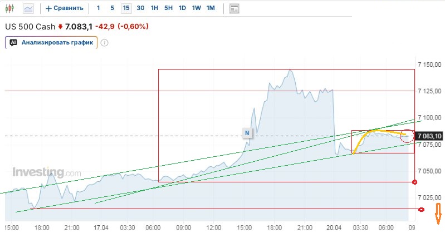
Task: Click the N news marker on chart
Action: 247,132
